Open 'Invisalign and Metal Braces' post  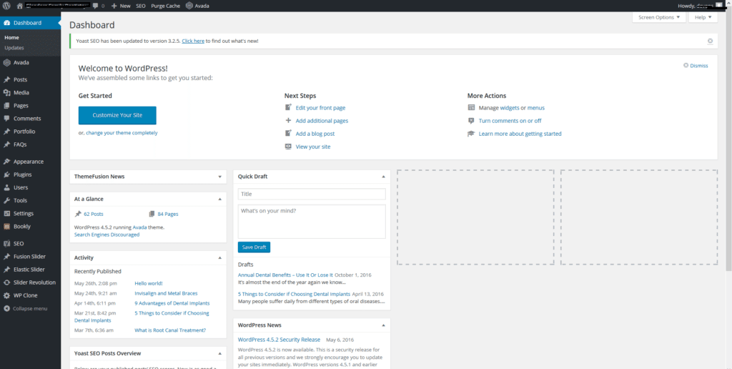tap(166, 293)
